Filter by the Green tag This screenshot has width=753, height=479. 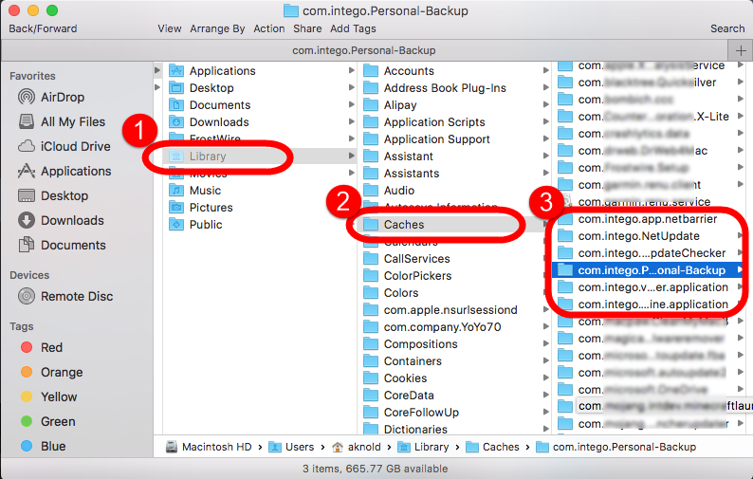[48, 421]
